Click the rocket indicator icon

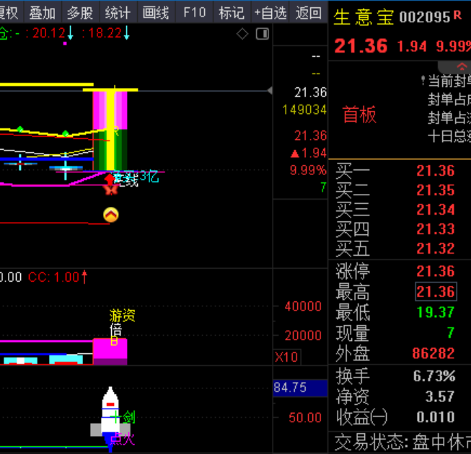click(x=110, y=419)
